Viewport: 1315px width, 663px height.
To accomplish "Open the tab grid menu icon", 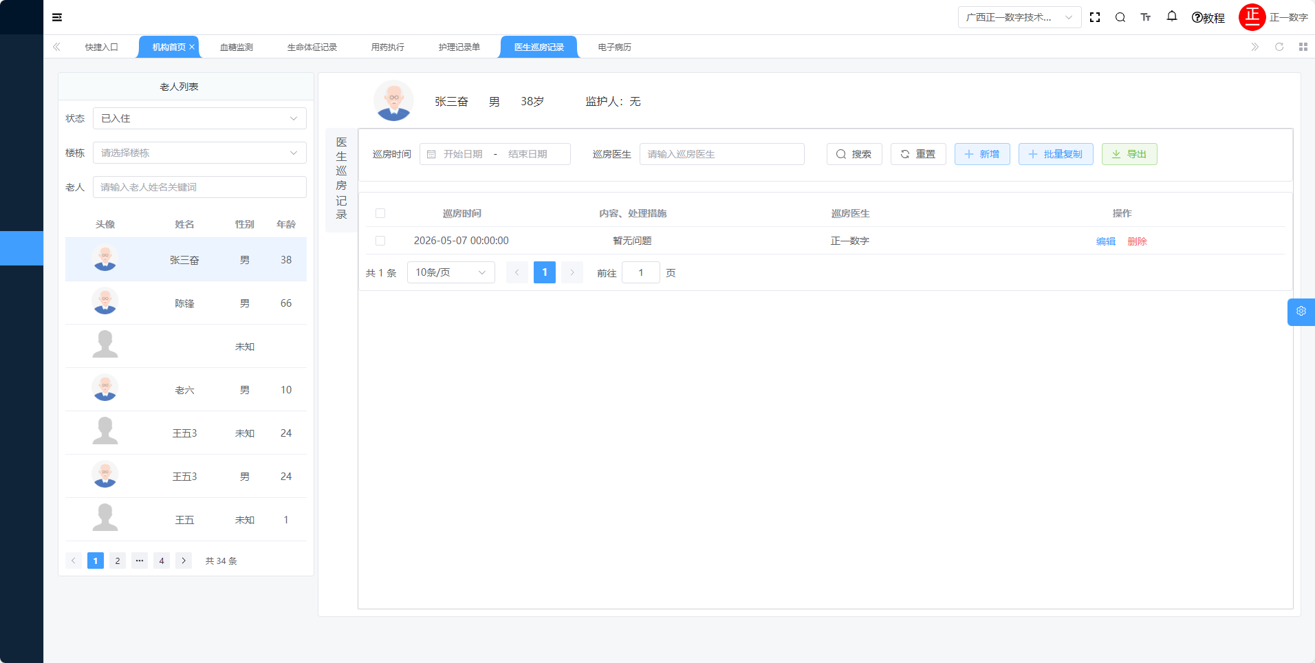I will [1303, 47].
